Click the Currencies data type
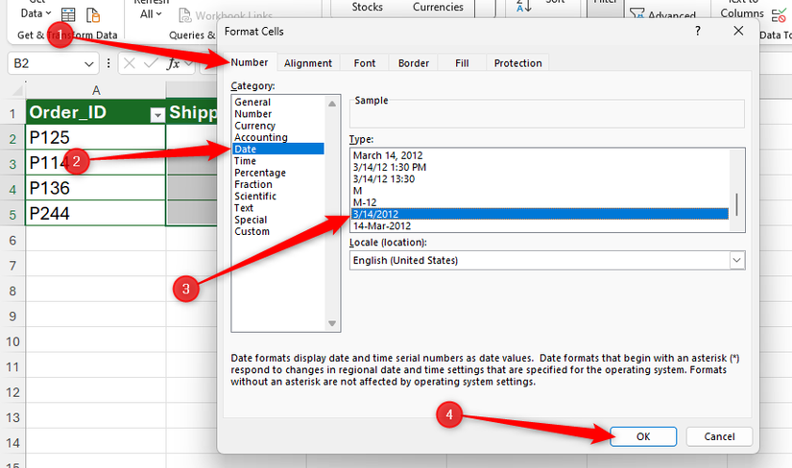Viewport: 792px width, 468px height. tap(438, 7)
